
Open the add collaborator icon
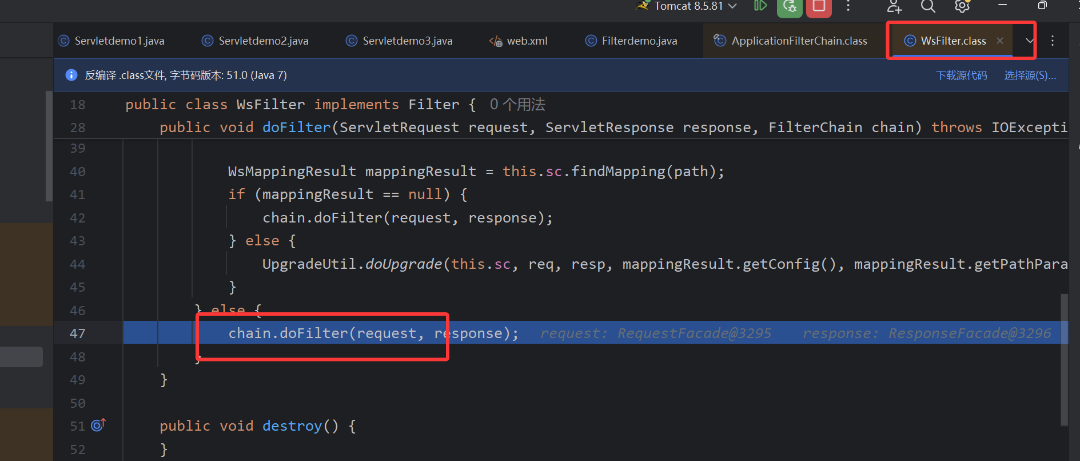894,6
